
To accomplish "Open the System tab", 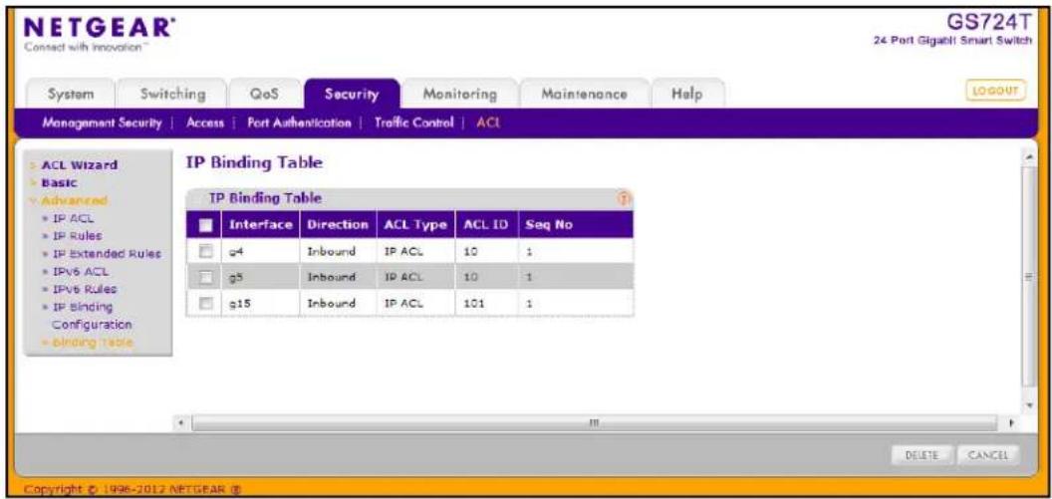I will 71,95.
